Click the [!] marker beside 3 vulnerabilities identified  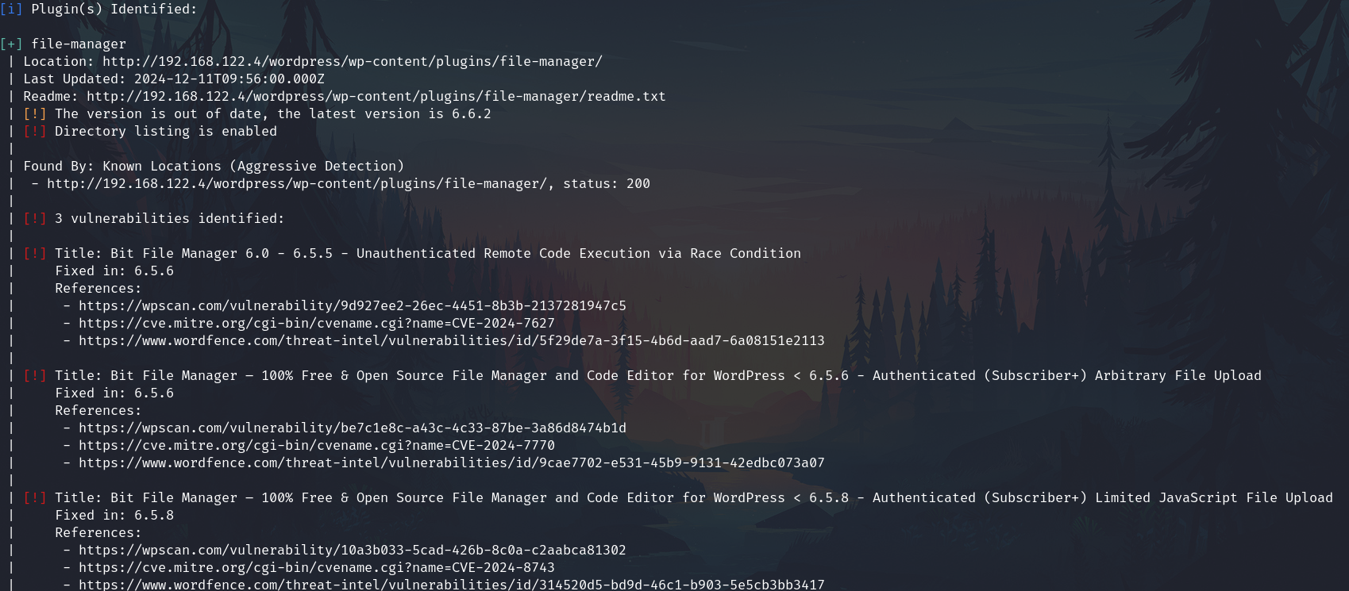35,219
